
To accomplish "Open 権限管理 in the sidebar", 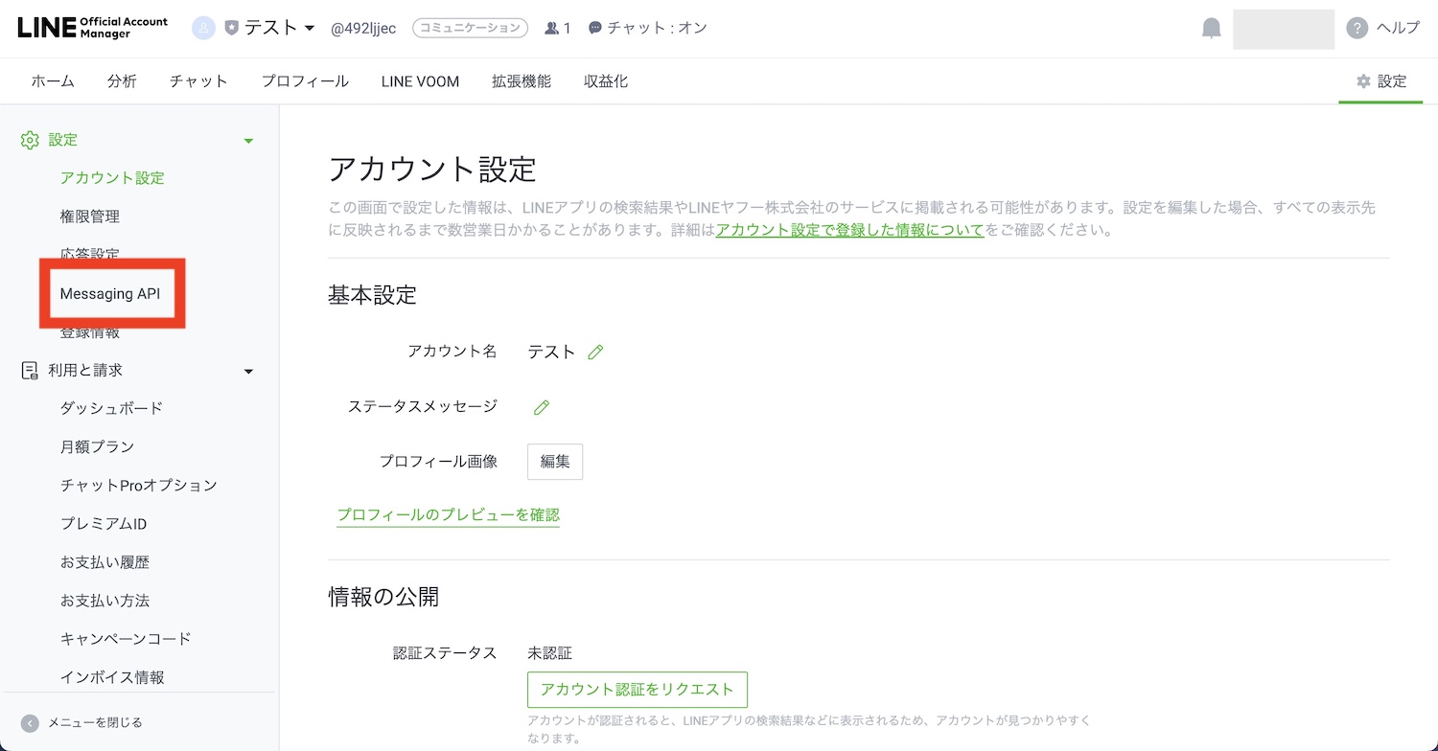I will tap(90, 216).
